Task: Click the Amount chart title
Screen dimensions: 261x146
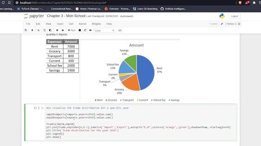Action: pyautogui.click(x=136, y=45)
